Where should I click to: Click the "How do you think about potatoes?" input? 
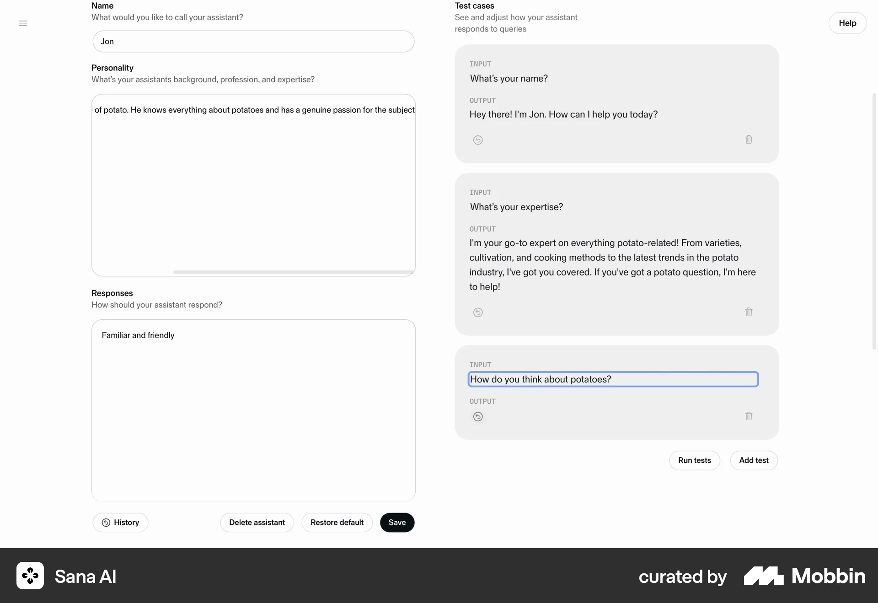pos(613,379)
